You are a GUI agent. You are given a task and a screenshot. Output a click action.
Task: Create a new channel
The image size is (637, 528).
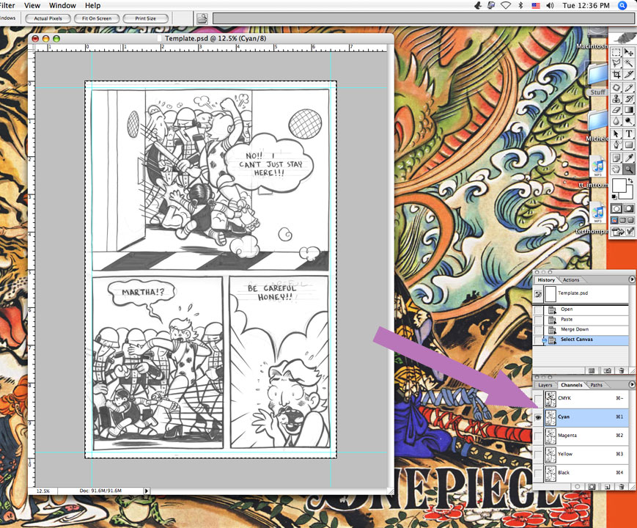coord(607,486)
